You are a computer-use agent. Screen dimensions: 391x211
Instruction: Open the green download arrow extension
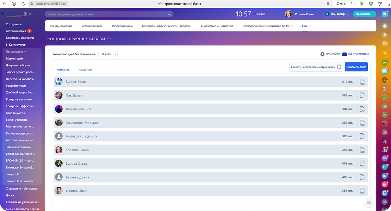pyautogui.click(x=361, y=4)
